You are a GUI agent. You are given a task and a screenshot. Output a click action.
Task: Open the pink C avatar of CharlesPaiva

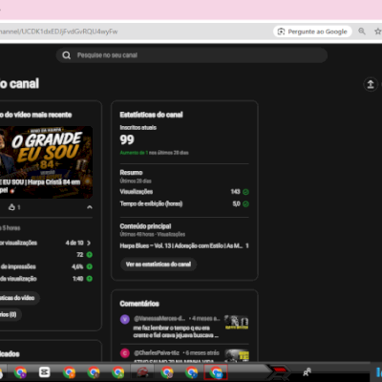(x=125, y=353)
